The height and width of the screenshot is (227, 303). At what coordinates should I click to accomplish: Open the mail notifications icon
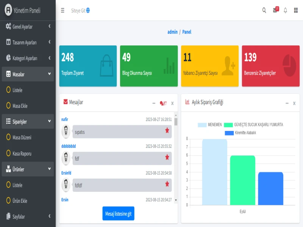tap(275, 10)
